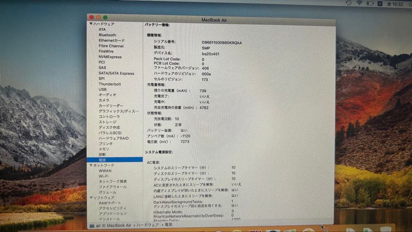Click the バッテリー情報 heading

click(157, 25)
